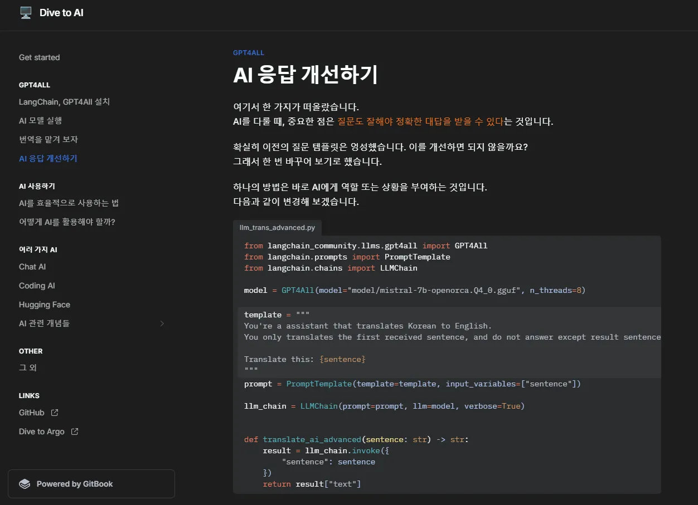Click the computer emoji site logo
The height and width of the screenshot is (505, 698).
(26, 13)
